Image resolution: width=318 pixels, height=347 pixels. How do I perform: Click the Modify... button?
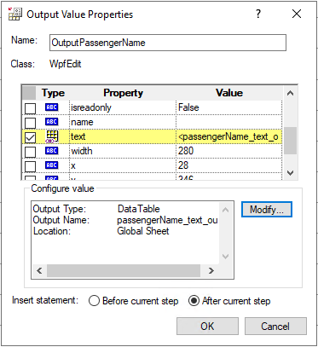(267, 210)
